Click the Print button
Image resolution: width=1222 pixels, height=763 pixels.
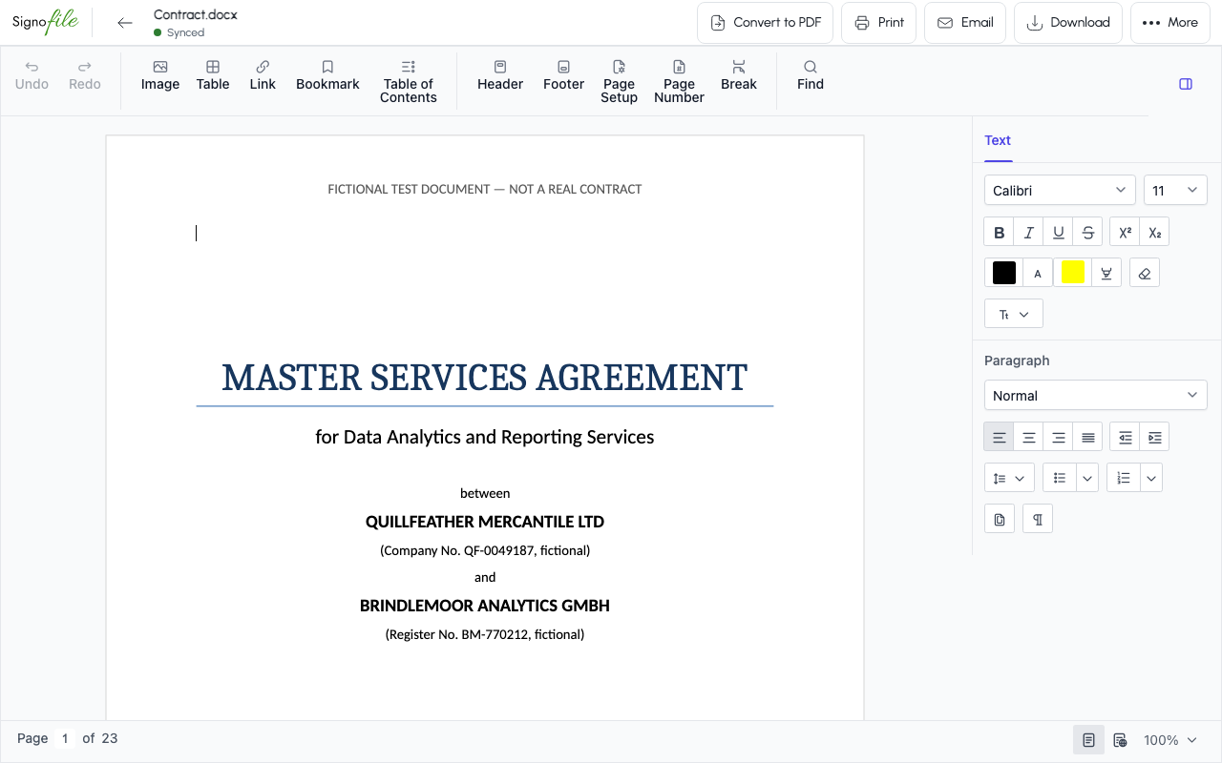[x=879, y=23]
